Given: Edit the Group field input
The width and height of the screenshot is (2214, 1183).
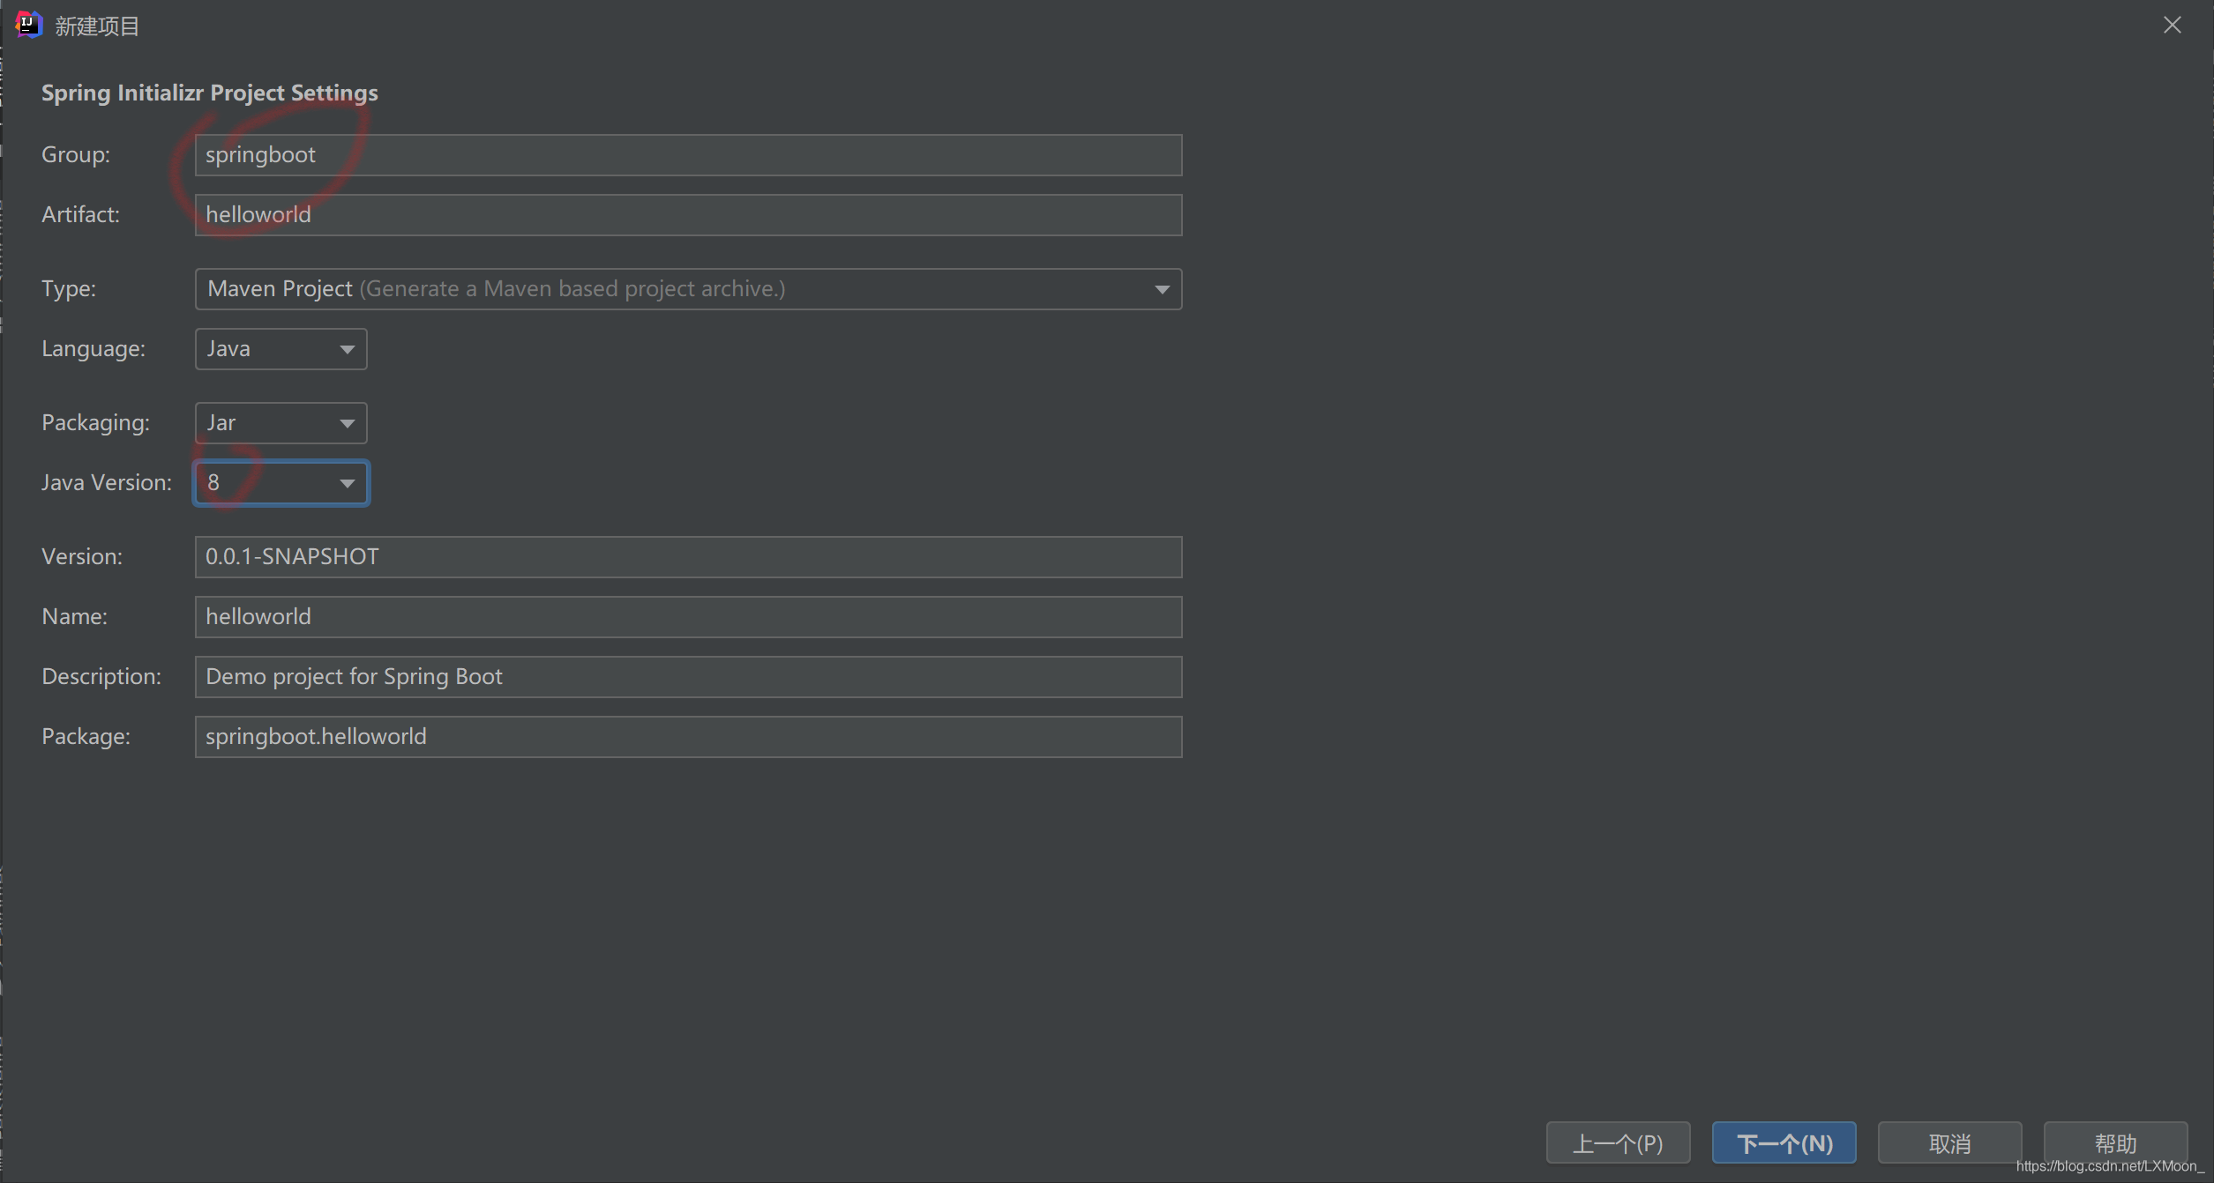Looking at the screenshot, I should (687, 153).
